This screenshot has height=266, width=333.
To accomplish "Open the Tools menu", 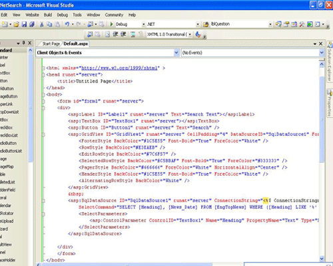I will point(77,15).
